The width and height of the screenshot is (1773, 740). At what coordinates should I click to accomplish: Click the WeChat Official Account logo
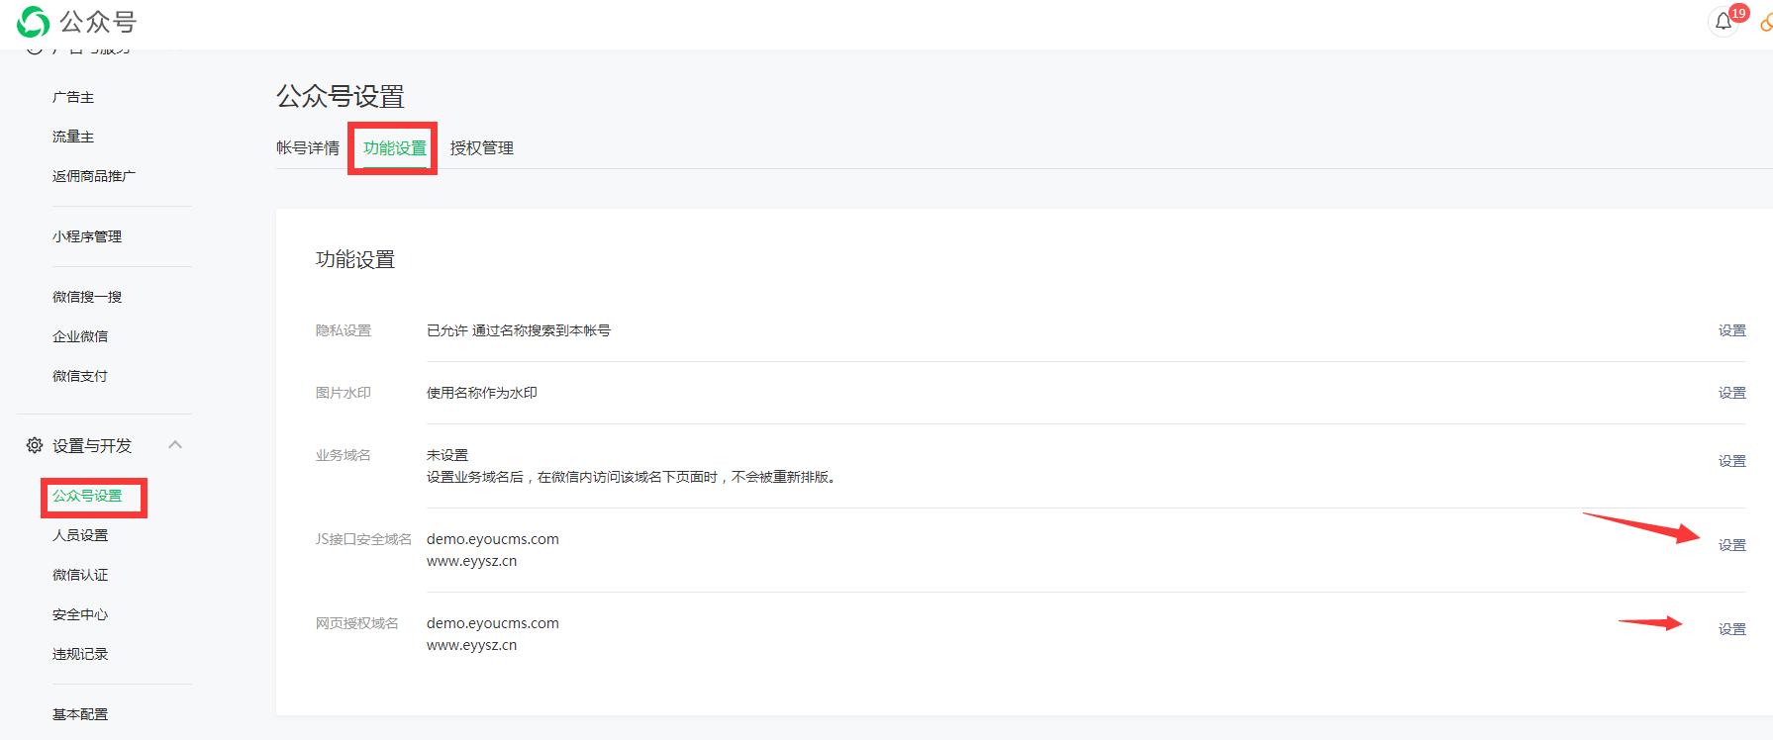pos(34,22)
